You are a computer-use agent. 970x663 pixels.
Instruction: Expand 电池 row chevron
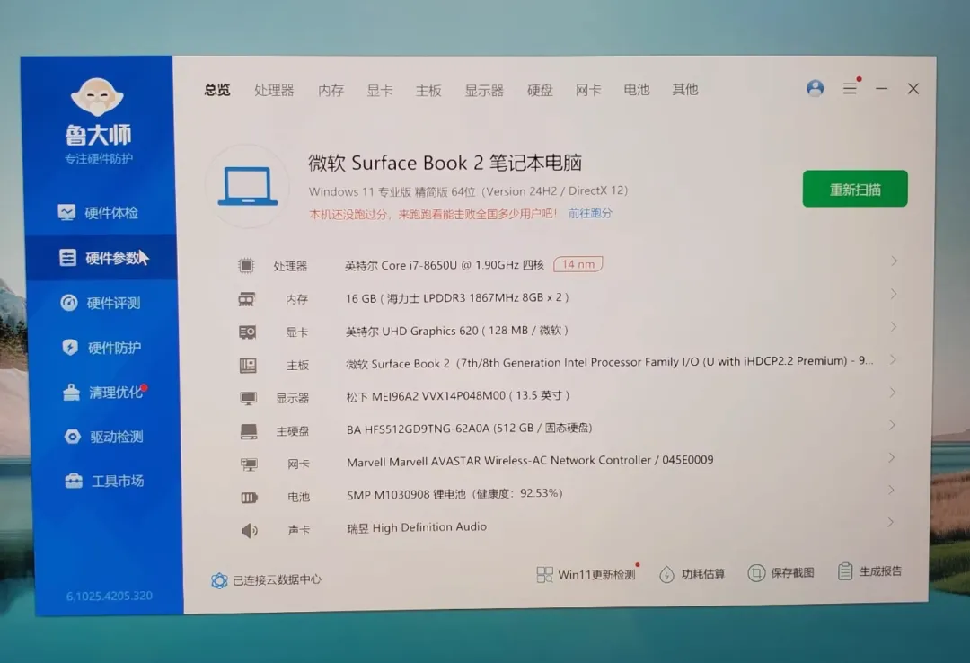click(891, 491)
